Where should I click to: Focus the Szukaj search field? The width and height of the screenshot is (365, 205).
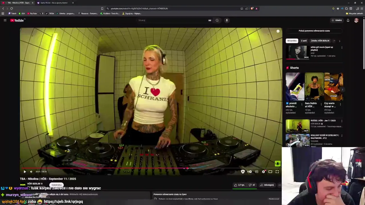tap(173, 20)
